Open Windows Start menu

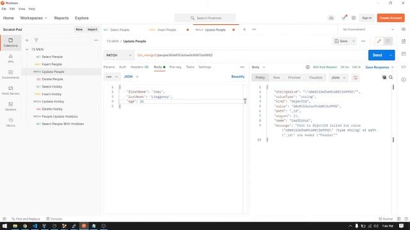(x=4, y=226)
